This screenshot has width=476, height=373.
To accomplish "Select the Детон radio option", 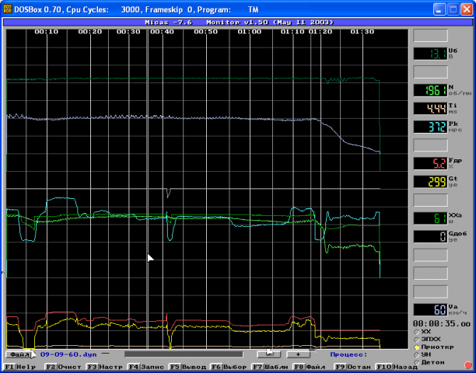I will (418, 362).
